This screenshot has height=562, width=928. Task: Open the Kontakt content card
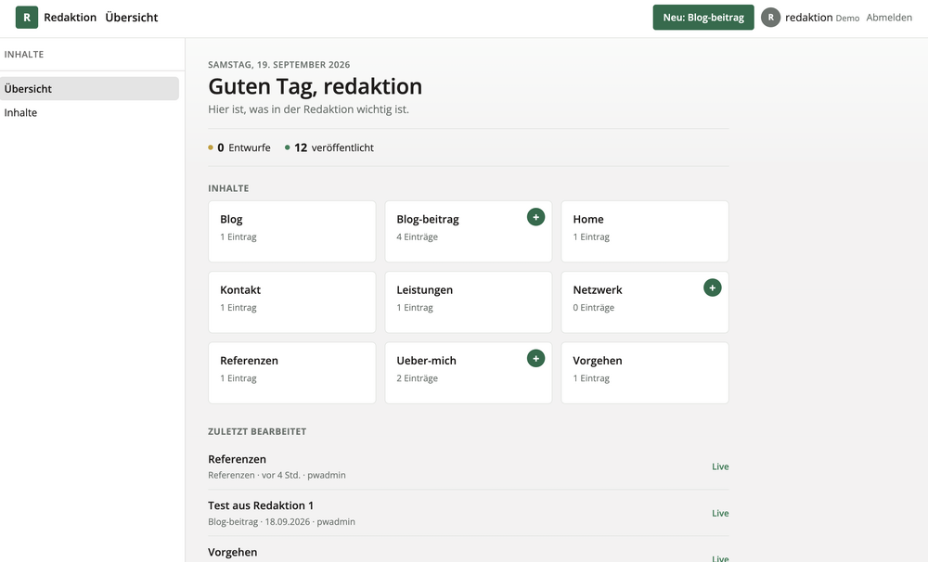(291, 302)
